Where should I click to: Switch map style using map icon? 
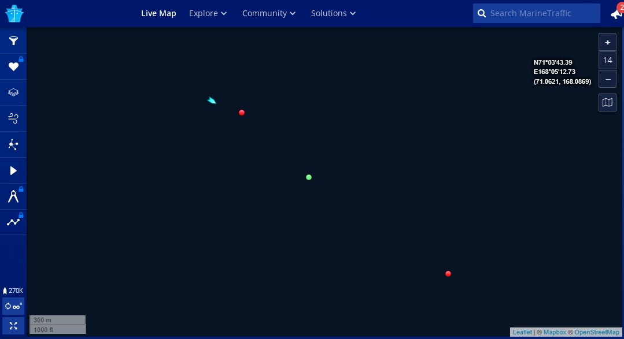(x=607, y=102)
